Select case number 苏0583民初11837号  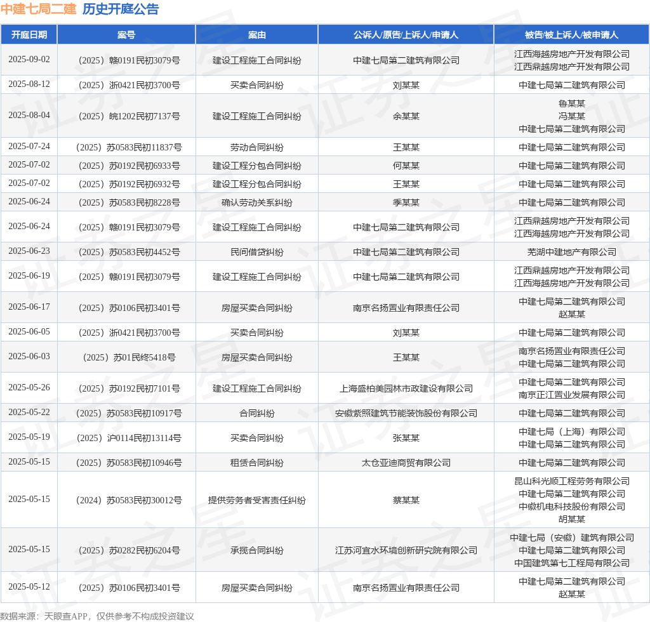coord(129,147)
